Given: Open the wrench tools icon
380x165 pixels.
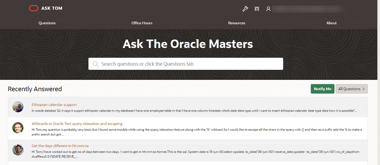Looking at the screenshot, I should pos(245,9).
